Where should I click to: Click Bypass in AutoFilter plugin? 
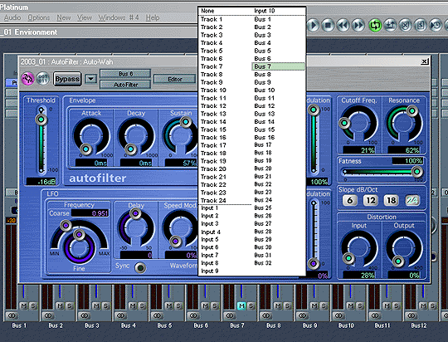coord(67,79)
